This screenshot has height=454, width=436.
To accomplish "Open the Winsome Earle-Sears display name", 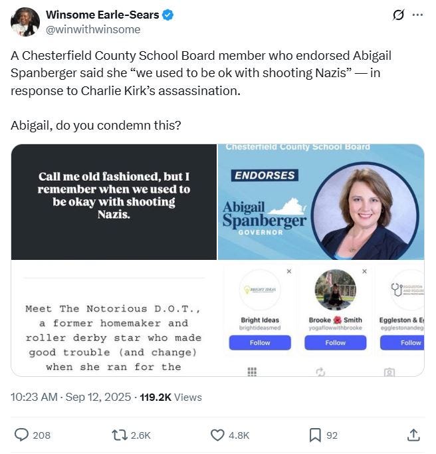I will coord(102,15).
